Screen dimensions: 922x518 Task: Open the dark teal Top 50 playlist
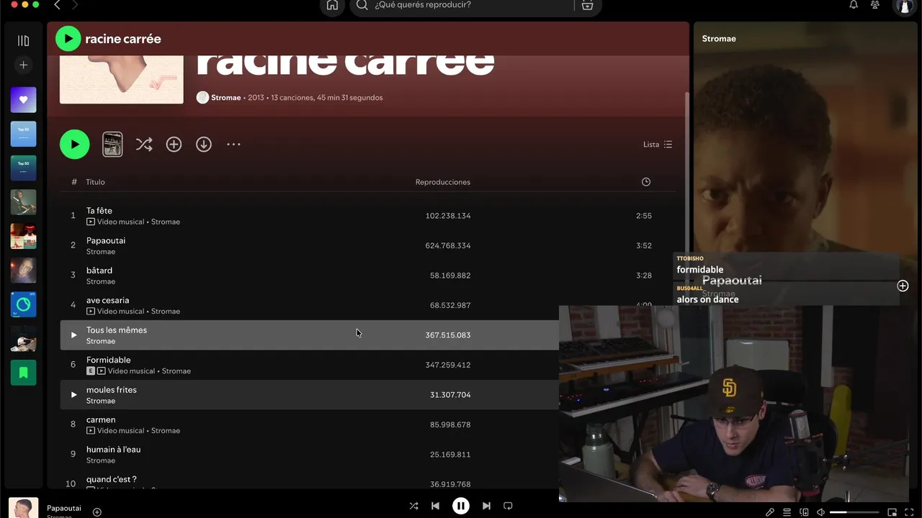[x=23, y=168]
